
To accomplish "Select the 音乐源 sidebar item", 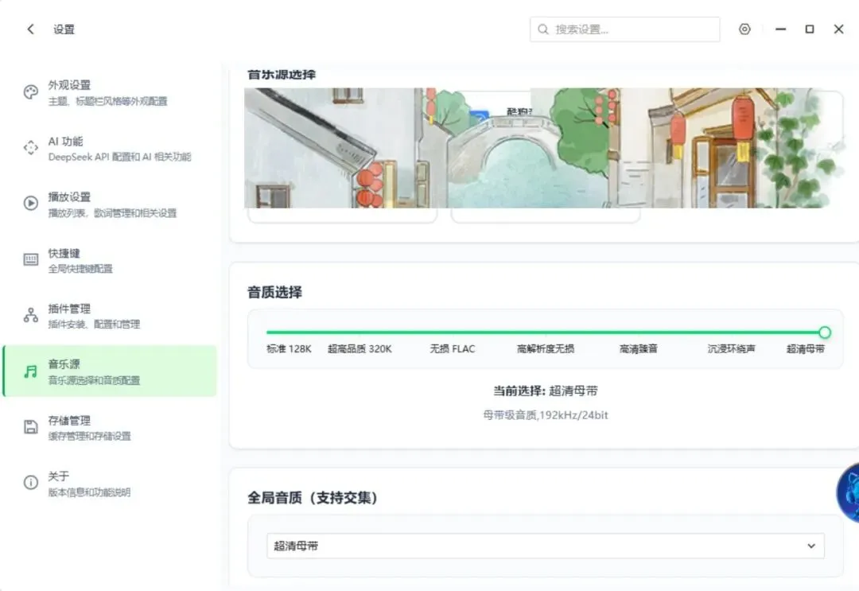I will pos(110,371).
